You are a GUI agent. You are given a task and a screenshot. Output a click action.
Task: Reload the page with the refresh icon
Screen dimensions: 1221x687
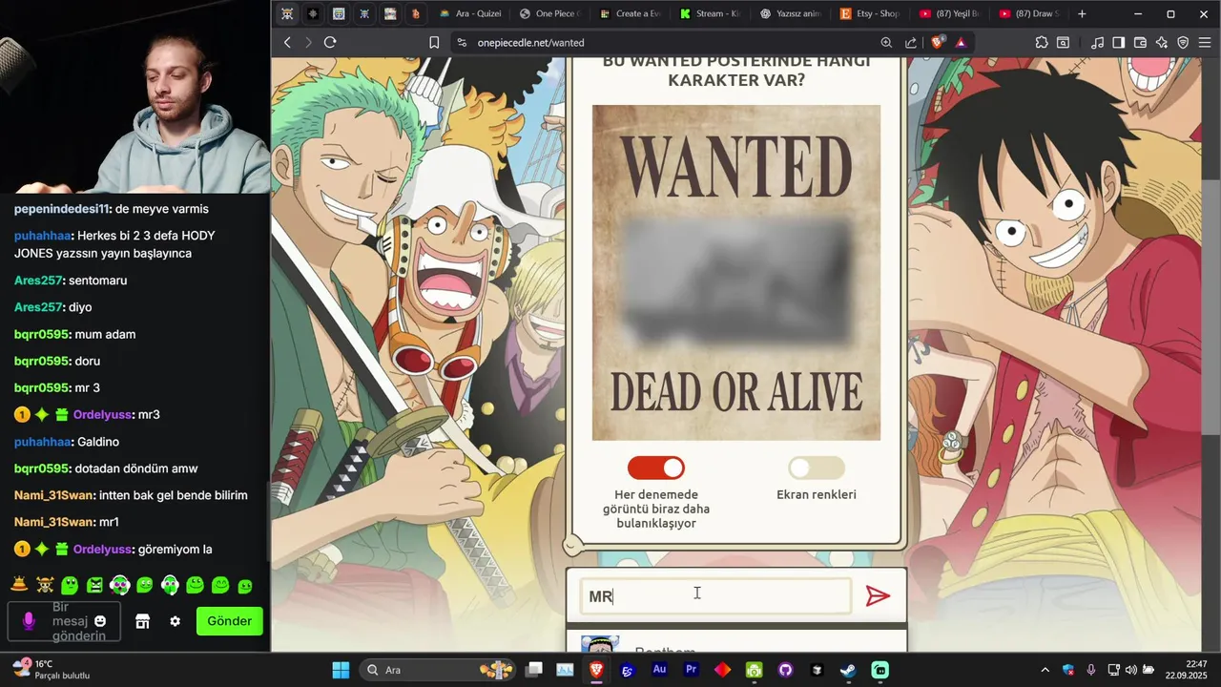[x=330, y=42]
